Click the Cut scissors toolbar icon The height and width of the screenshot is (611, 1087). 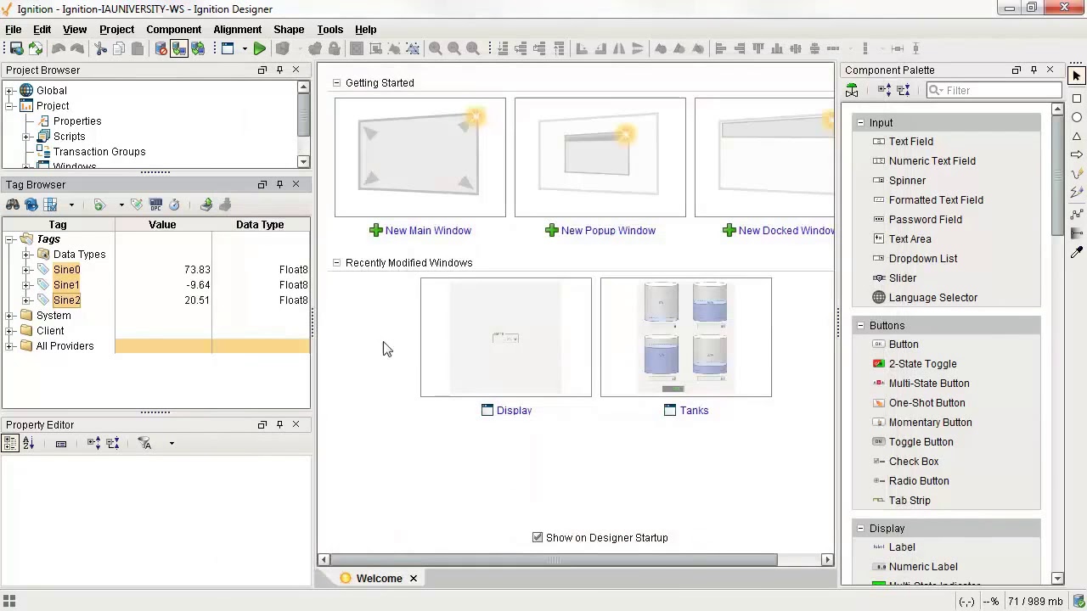click(100, 48)
